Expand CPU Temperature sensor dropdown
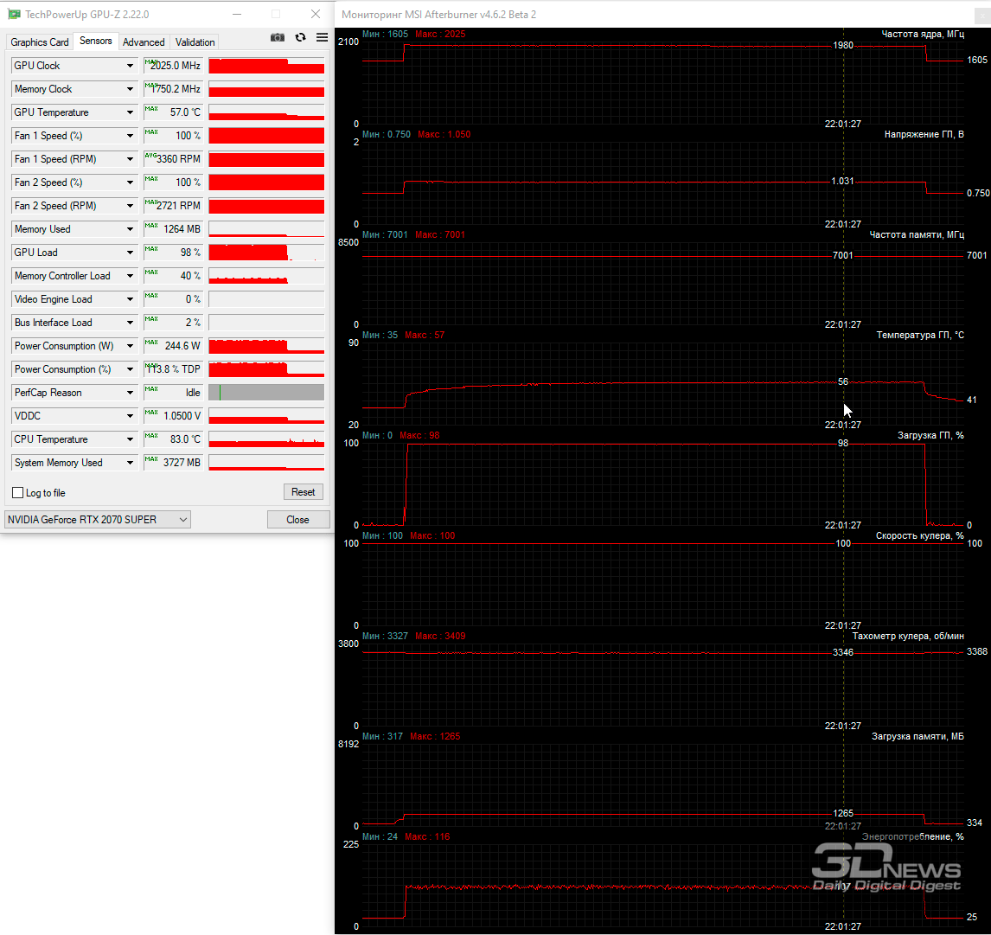 pos(130,440)
